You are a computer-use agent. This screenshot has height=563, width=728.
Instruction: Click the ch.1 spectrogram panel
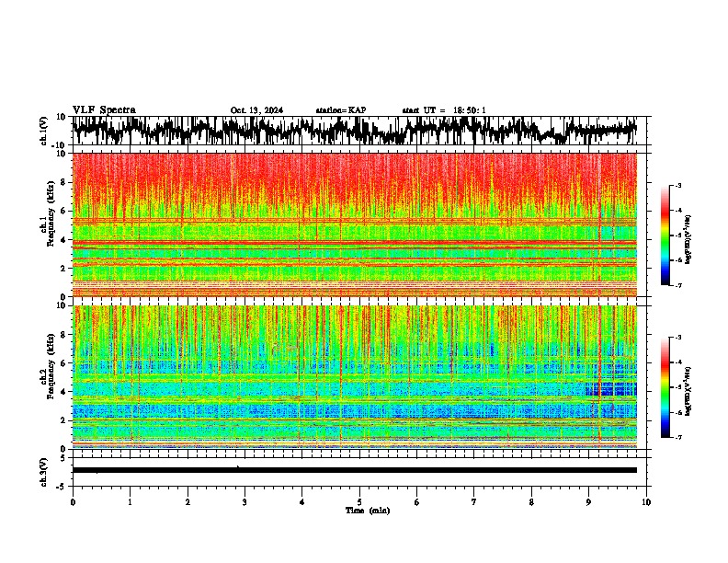pos(355,224)
